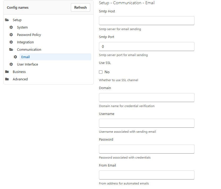Focus the Password input field
The image size is (221, 189).
[x=146, y=149]
